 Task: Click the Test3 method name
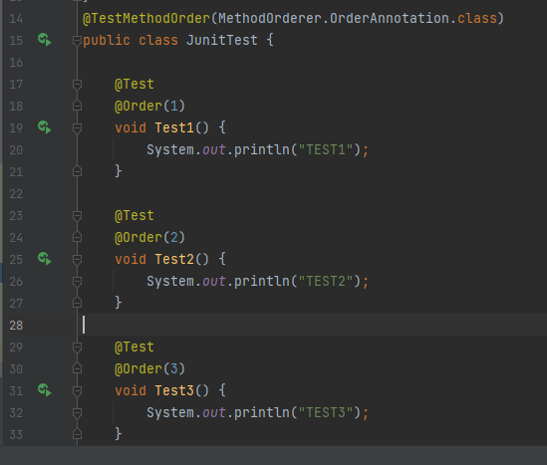174,390
